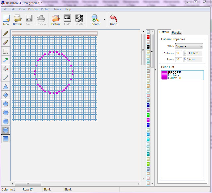Click the 'Row: 17' status bar entry
Screen dimensions: 212x193
28,189
